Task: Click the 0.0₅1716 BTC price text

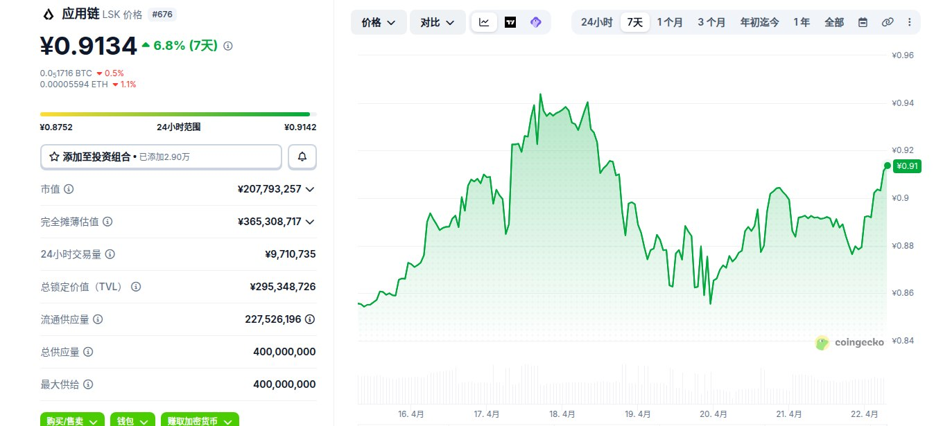Action: (66, 73)
